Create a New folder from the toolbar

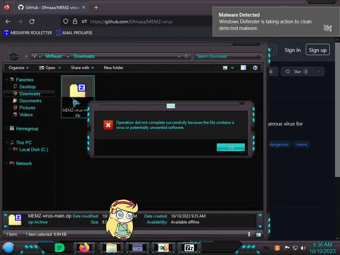point(114,68)
